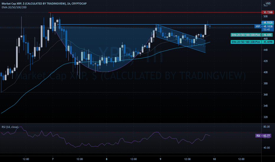Click the 80.00 RSI scale label
This screenshot has width=275, height=162.
[x=266, y=127]
